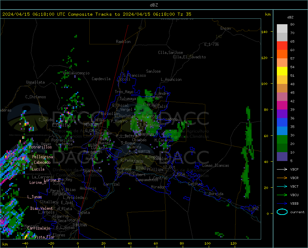Click the Clla.El_Cavadito label

click(189, 57)
